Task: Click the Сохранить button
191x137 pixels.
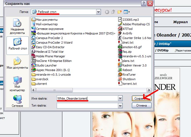Action: coord(142,98)
